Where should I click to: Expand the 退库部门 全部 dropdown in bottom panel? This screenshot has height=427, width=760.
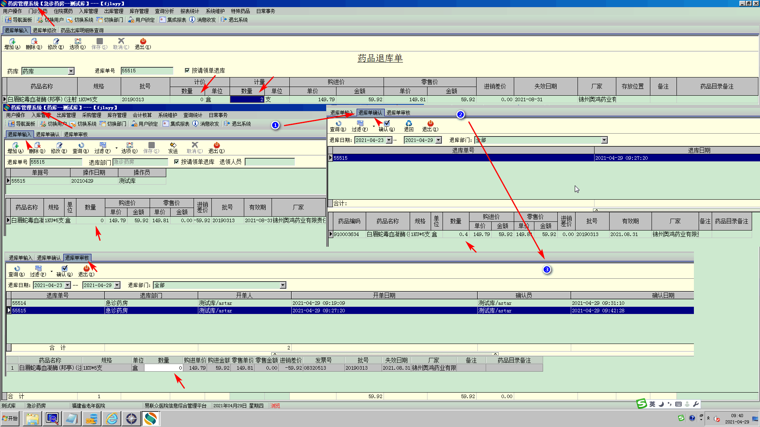(283, 285)
